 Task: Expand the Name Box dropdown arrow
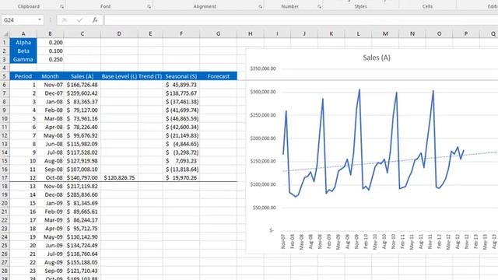point(40,20)
